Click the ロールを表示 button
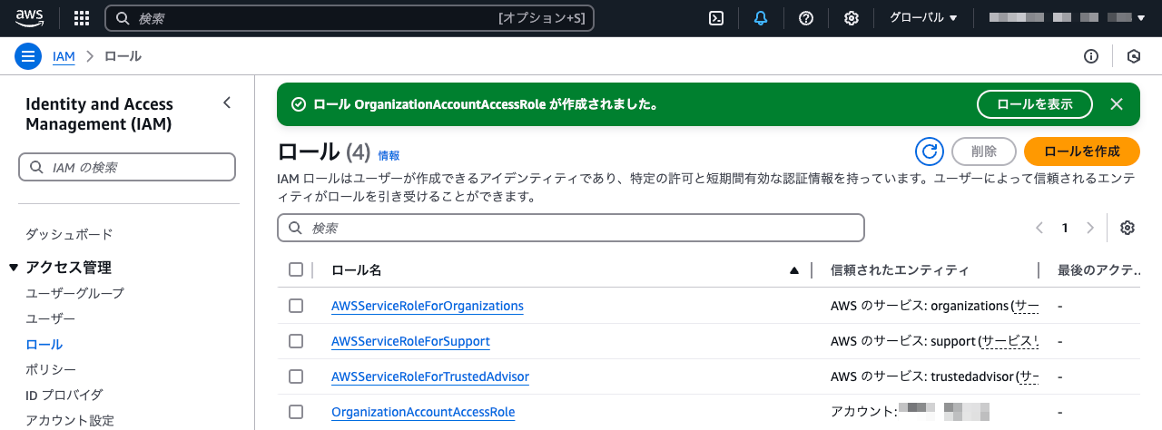Image resolution: width=1162 pixels, height=430 pixels. 1035,104
